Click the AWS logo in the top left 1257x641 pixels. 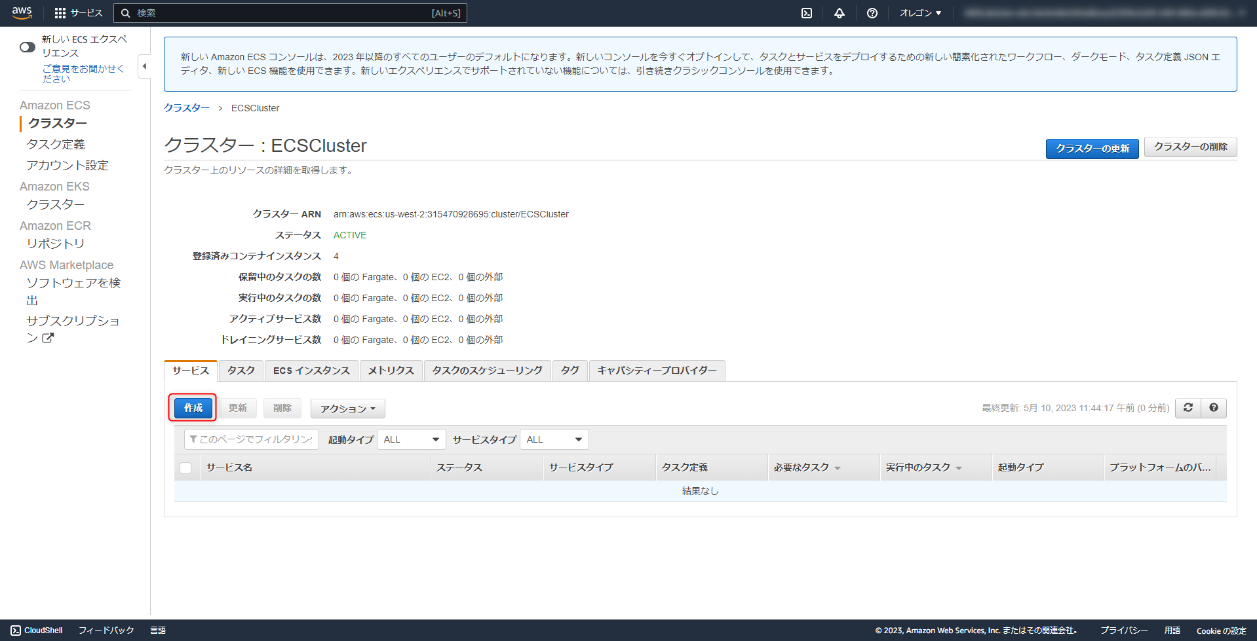coord(22,12)
